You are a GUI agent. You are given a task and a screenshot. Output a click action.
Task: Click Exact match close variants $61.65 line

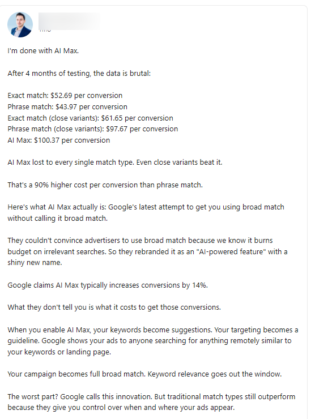(x=91, y=118)
